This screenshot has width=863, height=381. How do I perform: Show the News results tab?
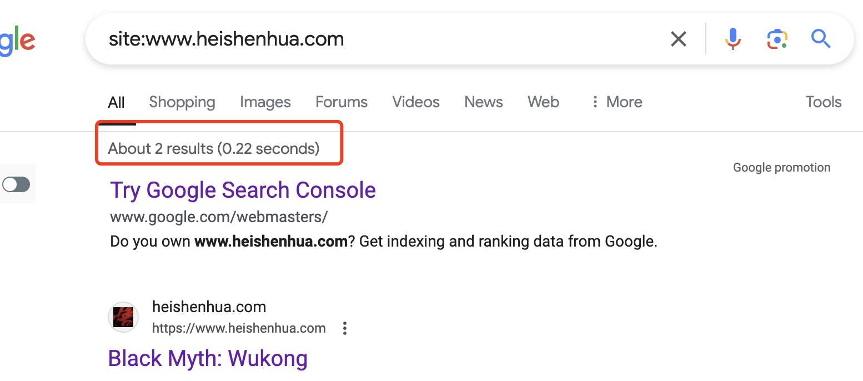click(484, 102)
